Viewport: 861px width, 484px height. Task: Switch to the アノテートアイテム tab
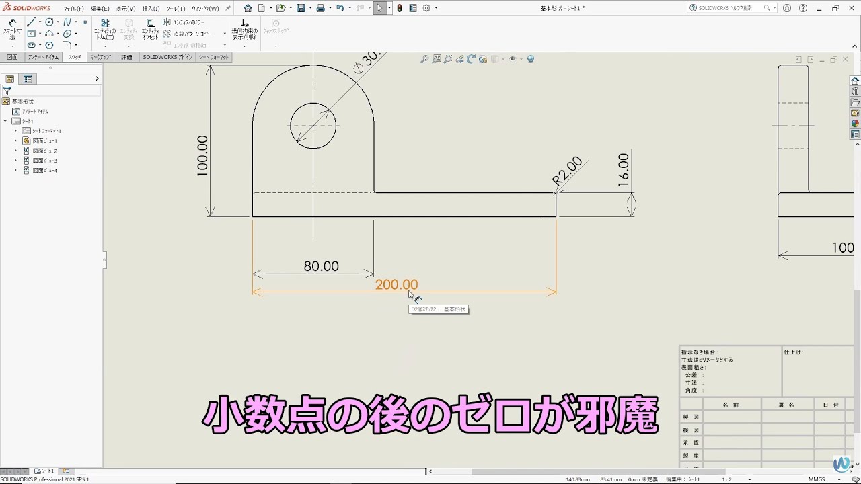tap(43, 58)
